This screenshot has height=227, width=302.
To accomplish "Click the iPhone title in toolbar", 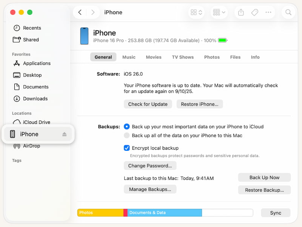I will [113, 12].
